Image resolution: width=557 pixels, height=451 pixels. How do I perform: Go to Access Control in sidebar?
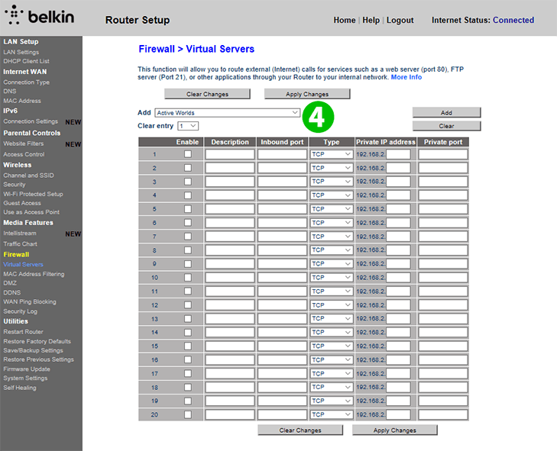coord(24,154)
